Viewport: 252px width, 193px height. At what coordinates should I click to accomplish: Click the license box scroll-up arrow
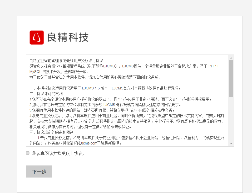pyautogui.click(x=231, y=58)
